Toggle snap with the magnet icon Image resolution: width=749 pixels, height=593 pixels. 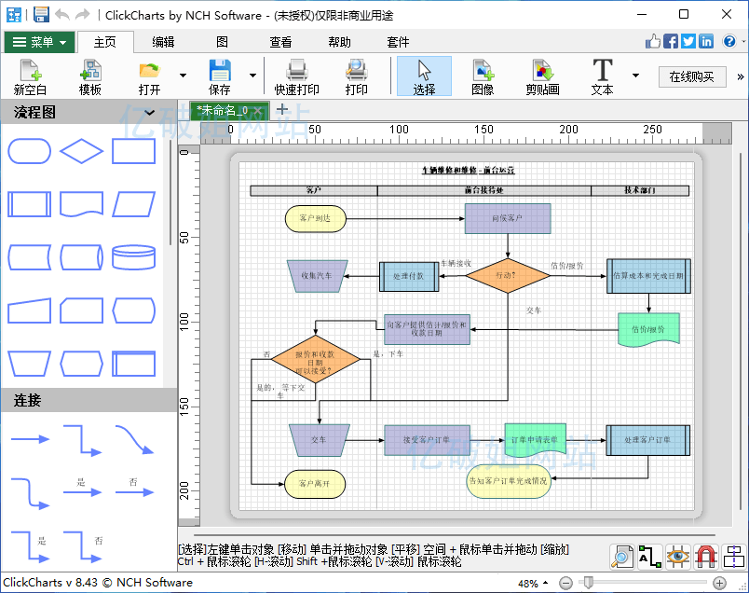click(x=706, y=557)
